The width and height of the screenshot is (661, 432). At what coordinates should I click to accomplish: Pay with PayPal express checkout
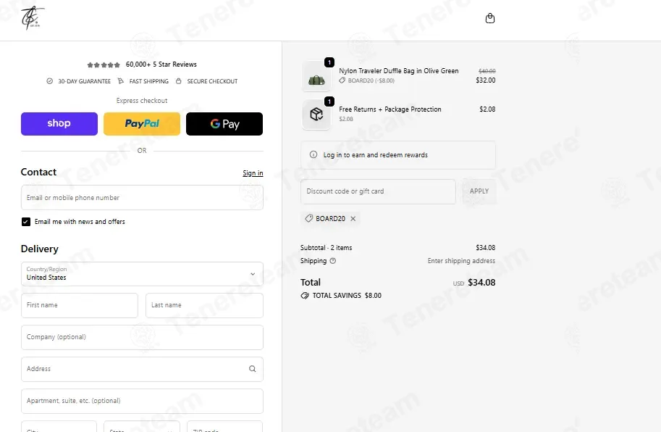pyautogui.click(x=142, y=124)
